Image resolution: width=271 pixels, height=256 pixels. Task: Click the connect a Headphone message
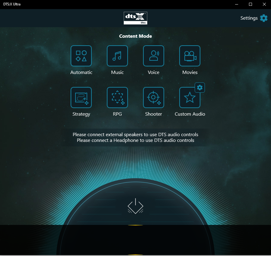click(x=135, y=140)
